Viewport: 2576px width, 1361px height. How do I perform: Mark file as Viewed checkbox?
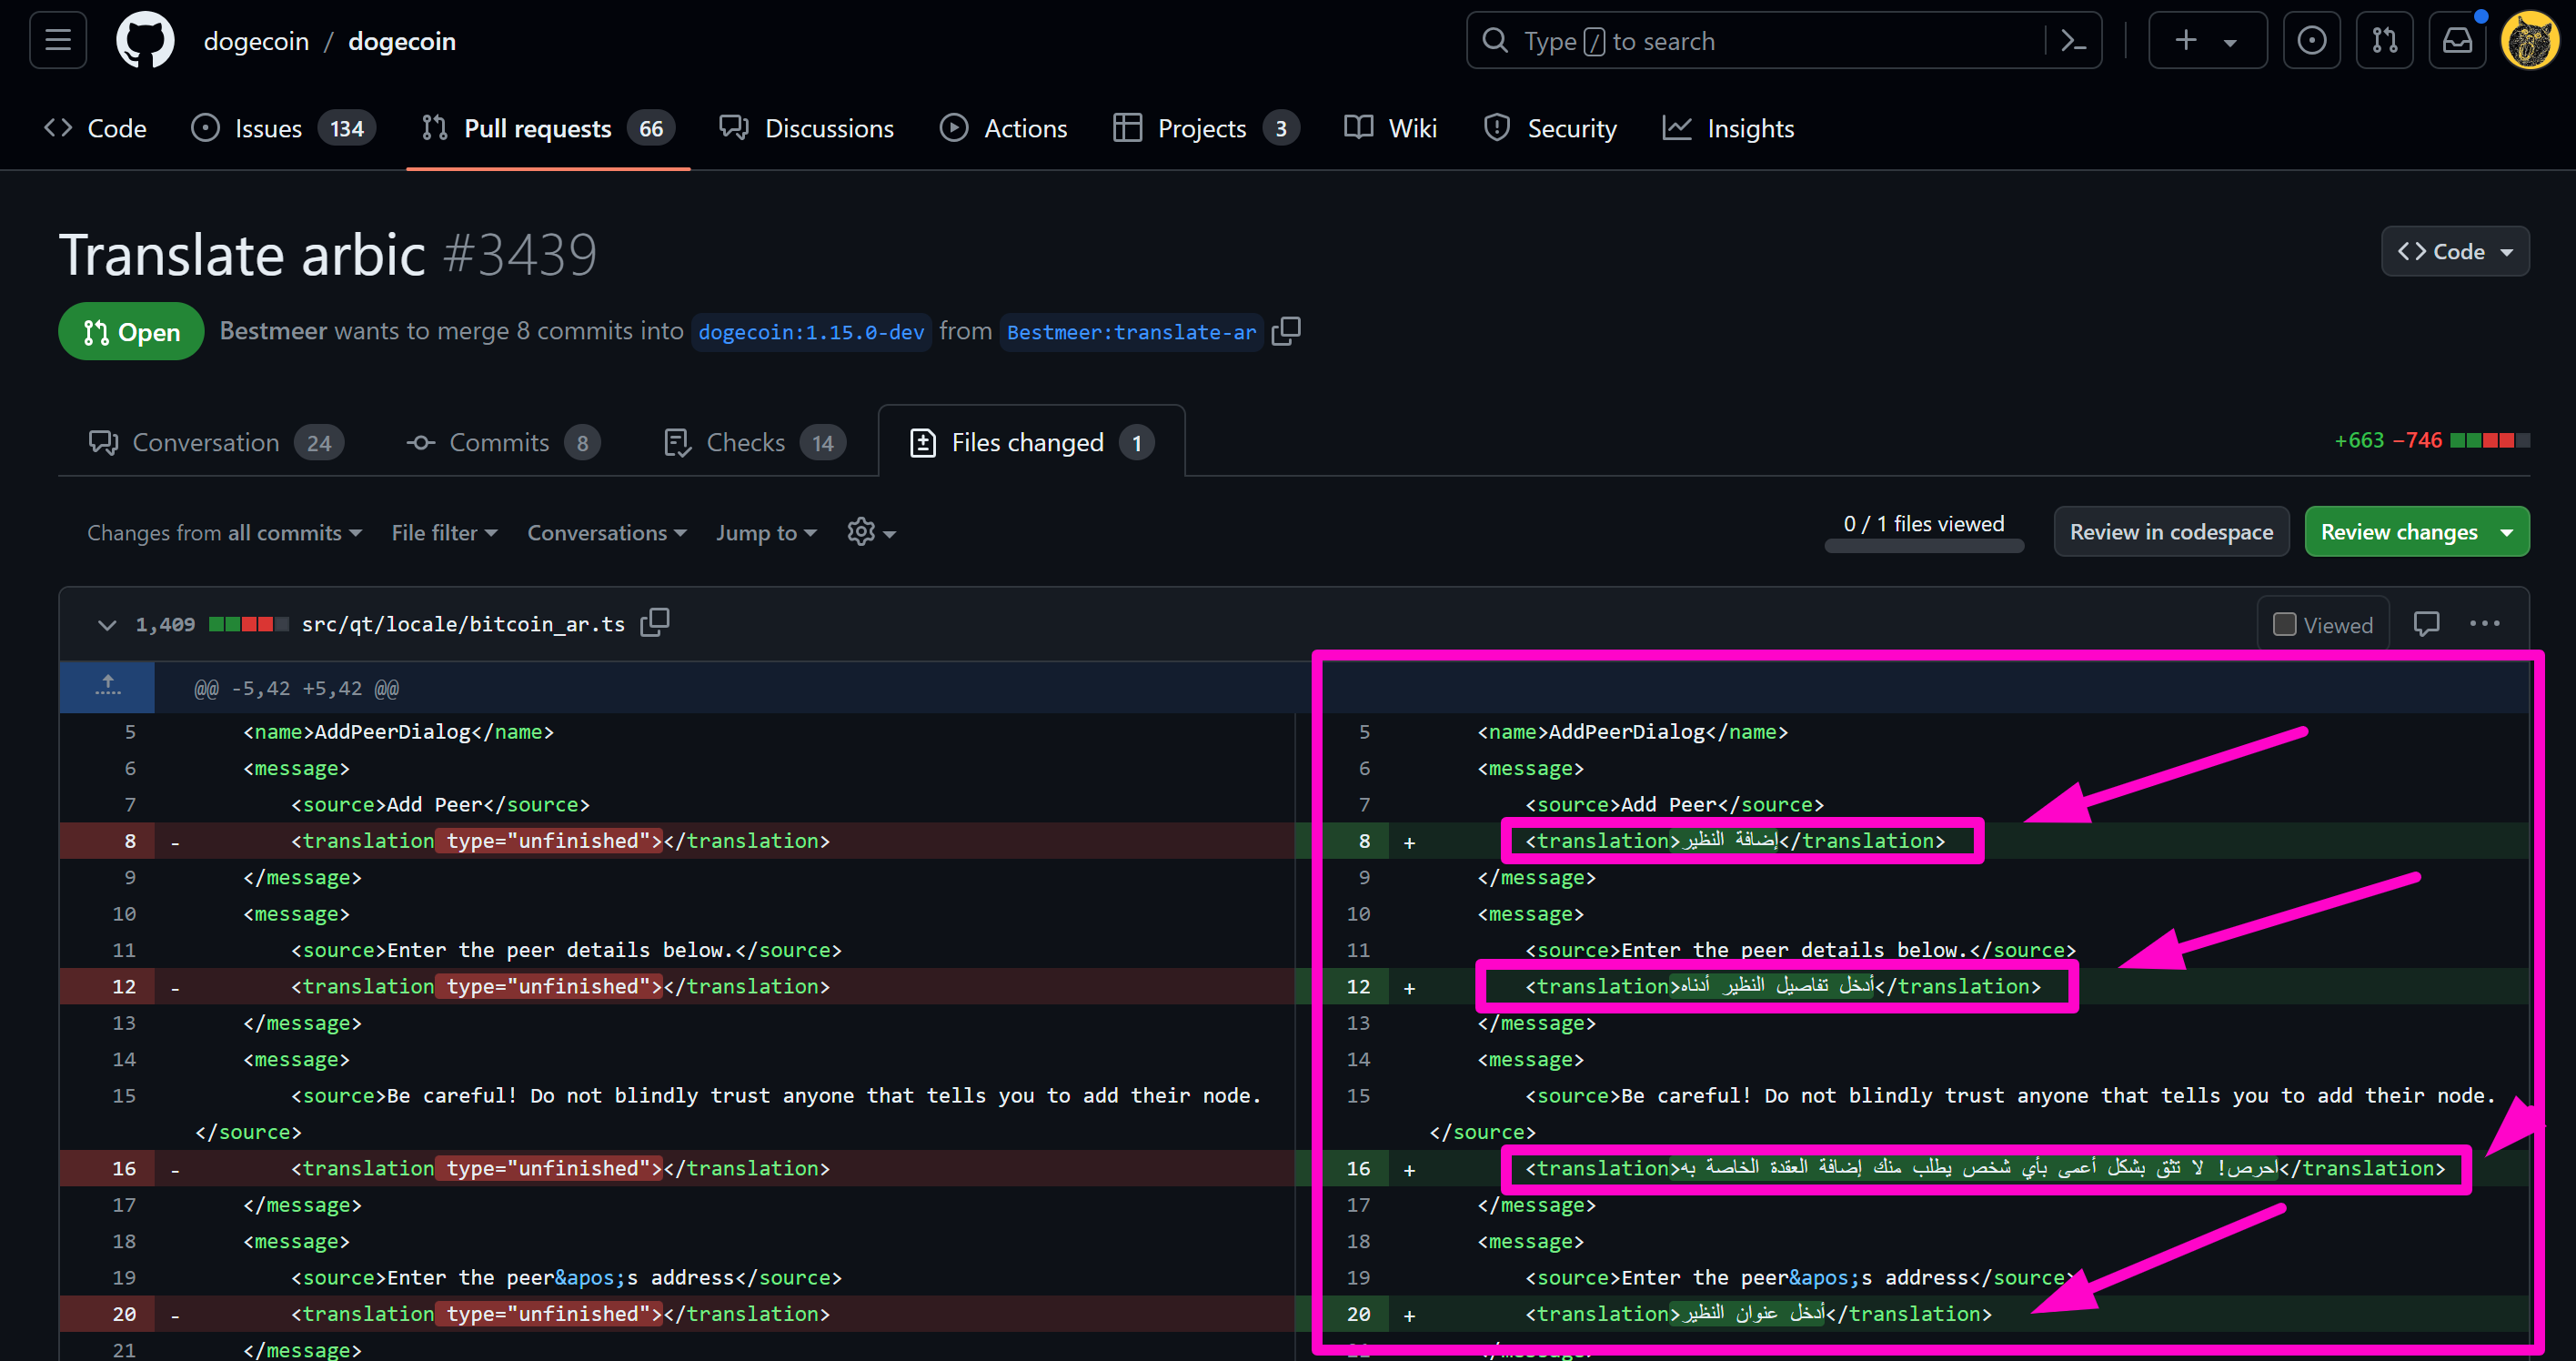pos(2284,625)
